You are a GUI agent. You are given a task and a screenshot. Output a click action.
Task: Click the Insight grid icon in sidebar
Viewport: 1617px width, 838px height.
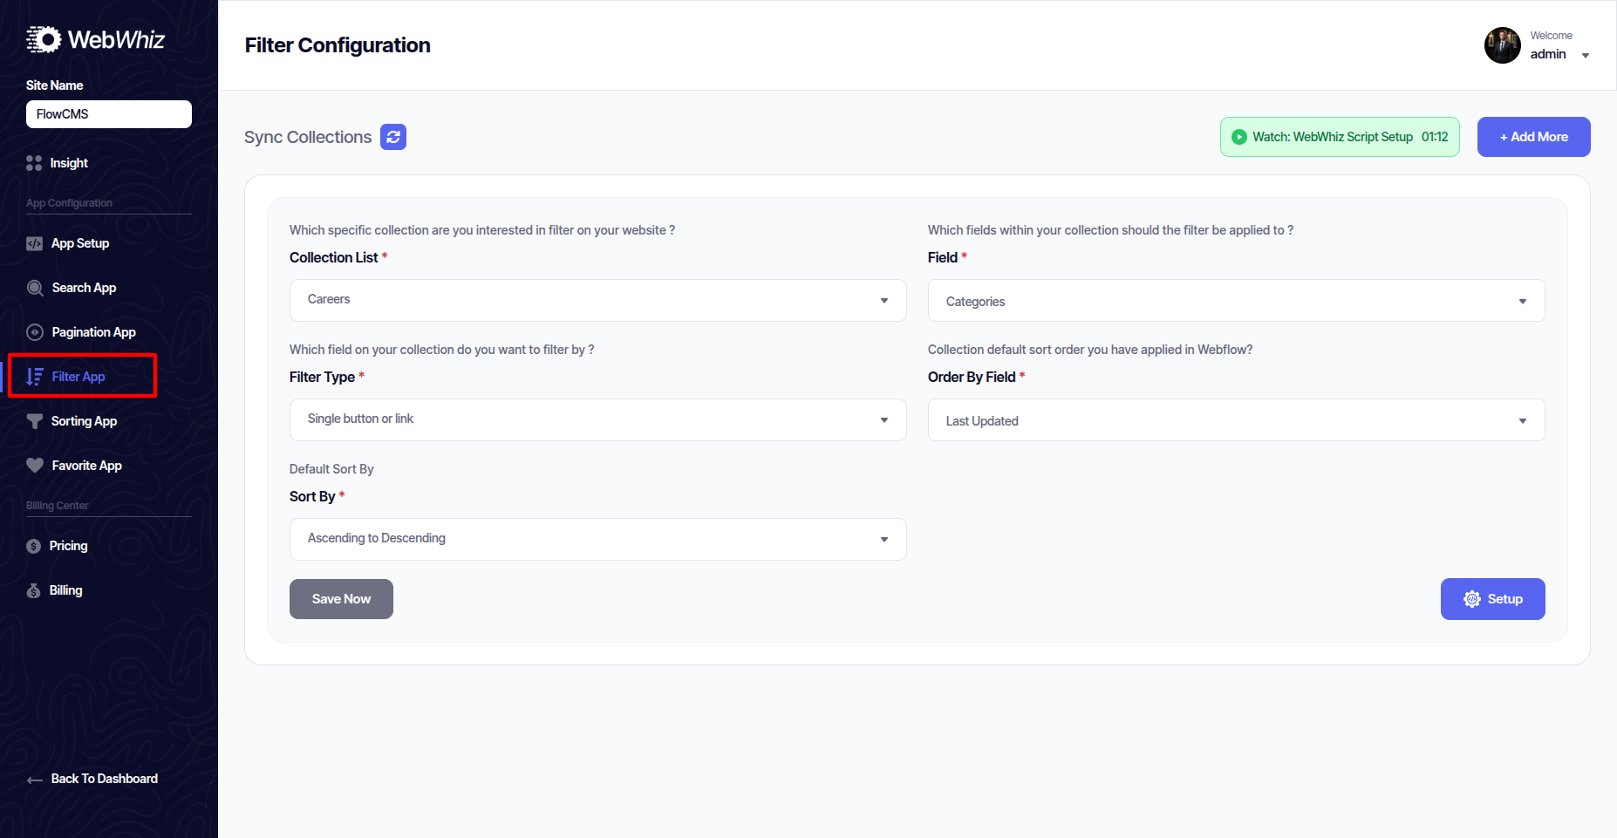point(34,163)
